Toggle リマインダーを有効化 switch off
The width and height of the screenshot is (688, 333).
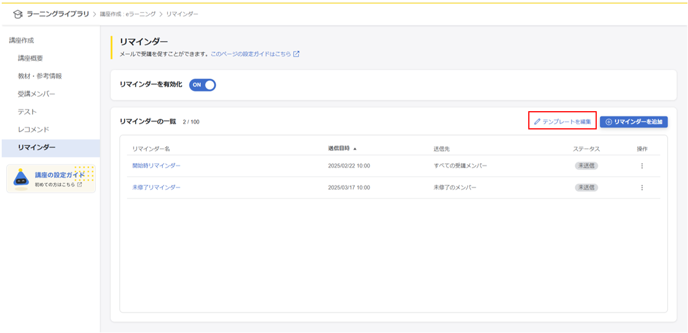pyautogui.click(x=203, y=84)
